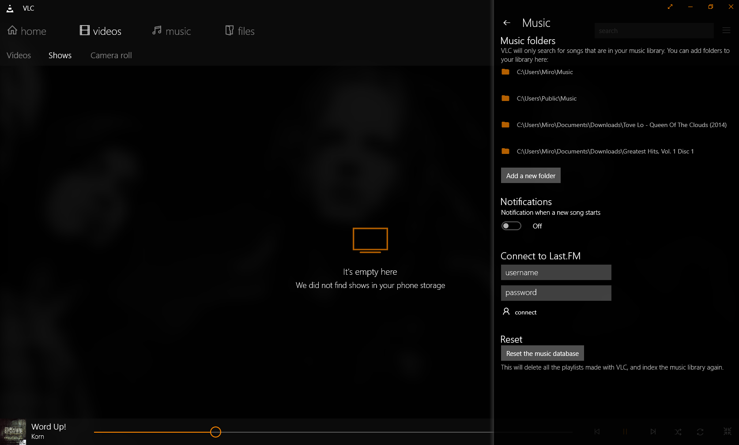Click the Word Up! song title

click(49, 426)
